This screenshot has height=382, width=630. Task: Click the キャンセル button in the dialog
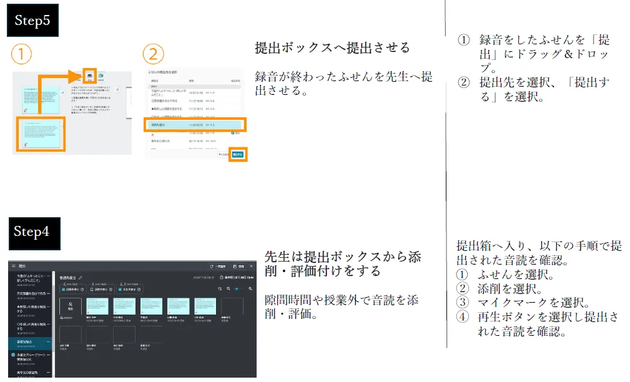(x=222, y=154)
